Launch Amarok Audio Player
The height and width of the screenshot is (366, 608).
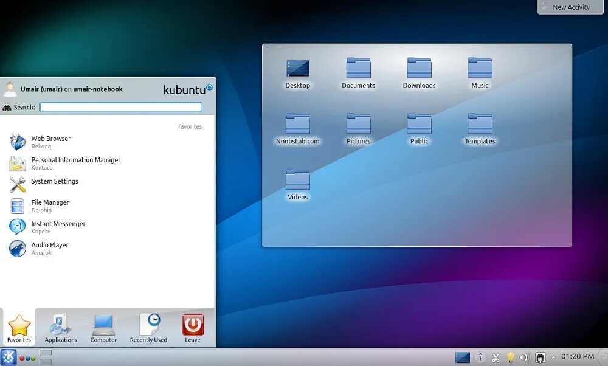tap(106, 249)
